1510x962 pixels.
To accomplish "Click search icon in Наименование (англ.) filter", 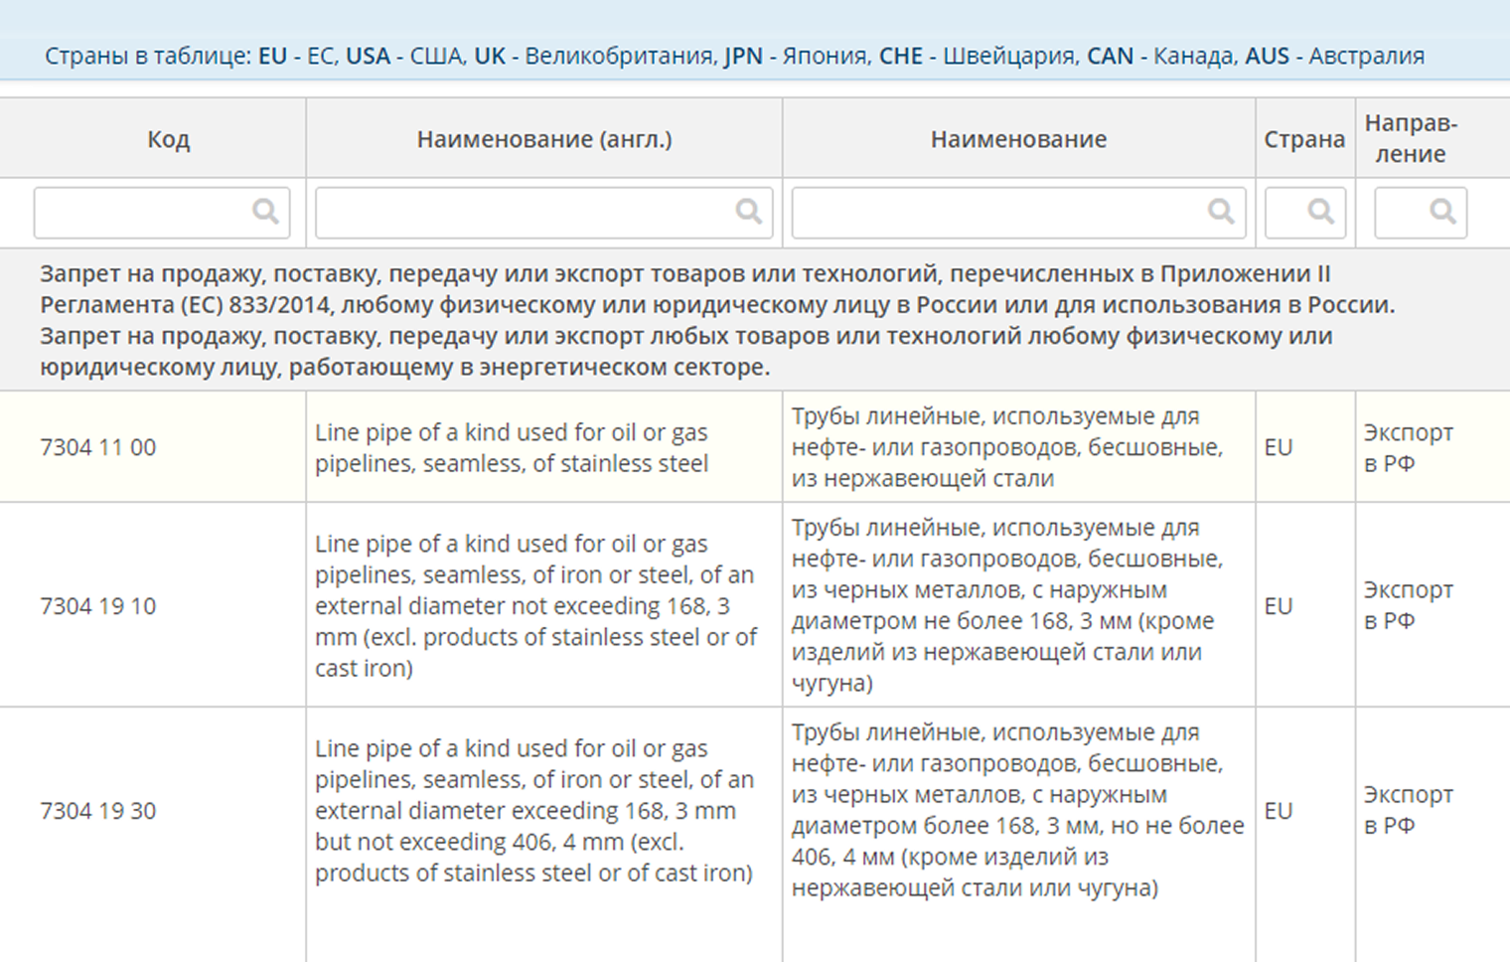I will click(x=748, y=212).
